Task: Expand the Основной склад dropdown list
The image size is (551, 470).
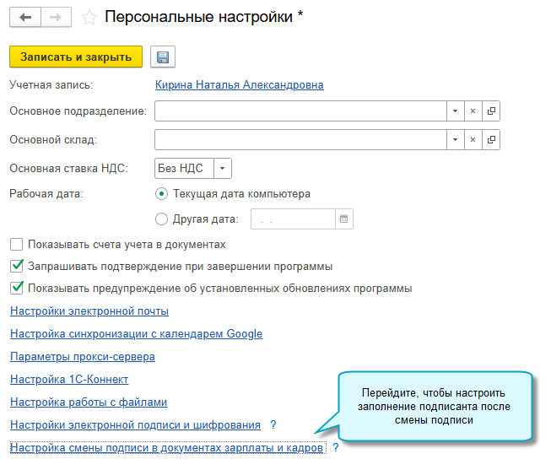Action: point(456,140)
